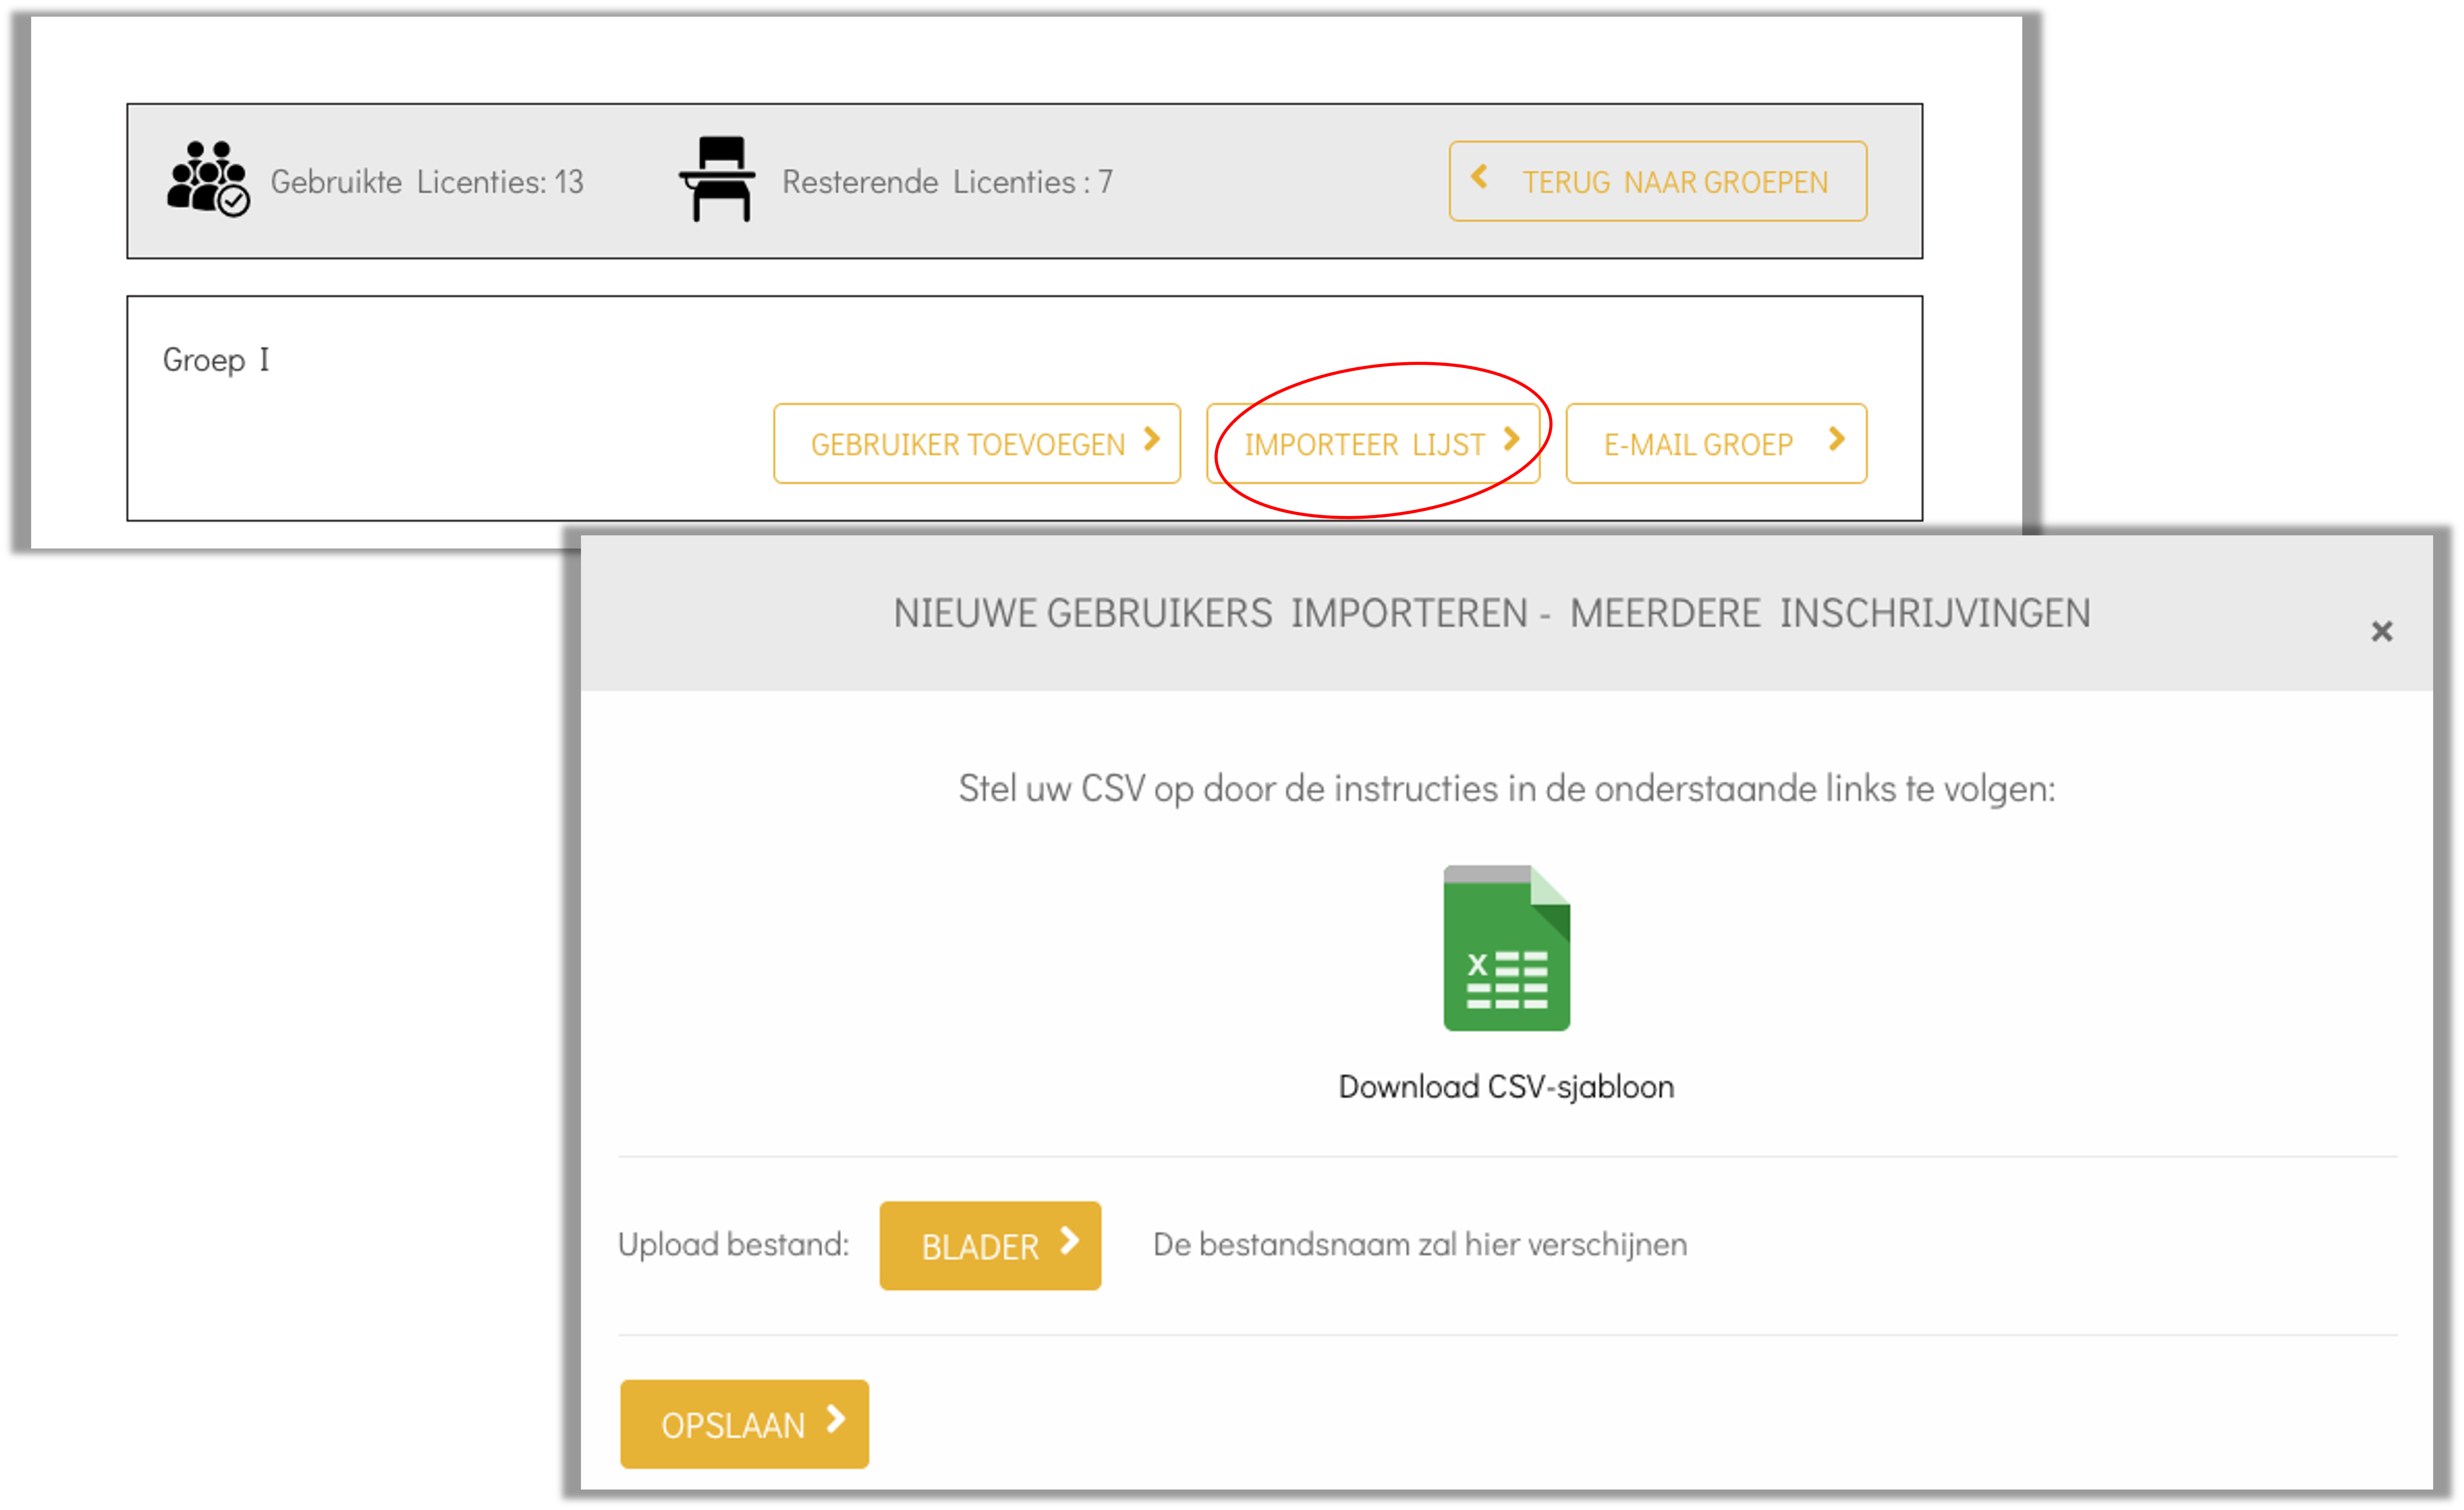
Task: Click the used licenses group icon
Action: (208, 179)
